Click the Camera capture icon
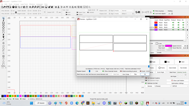This screenshot has height=106, width=189. [43, 7]
